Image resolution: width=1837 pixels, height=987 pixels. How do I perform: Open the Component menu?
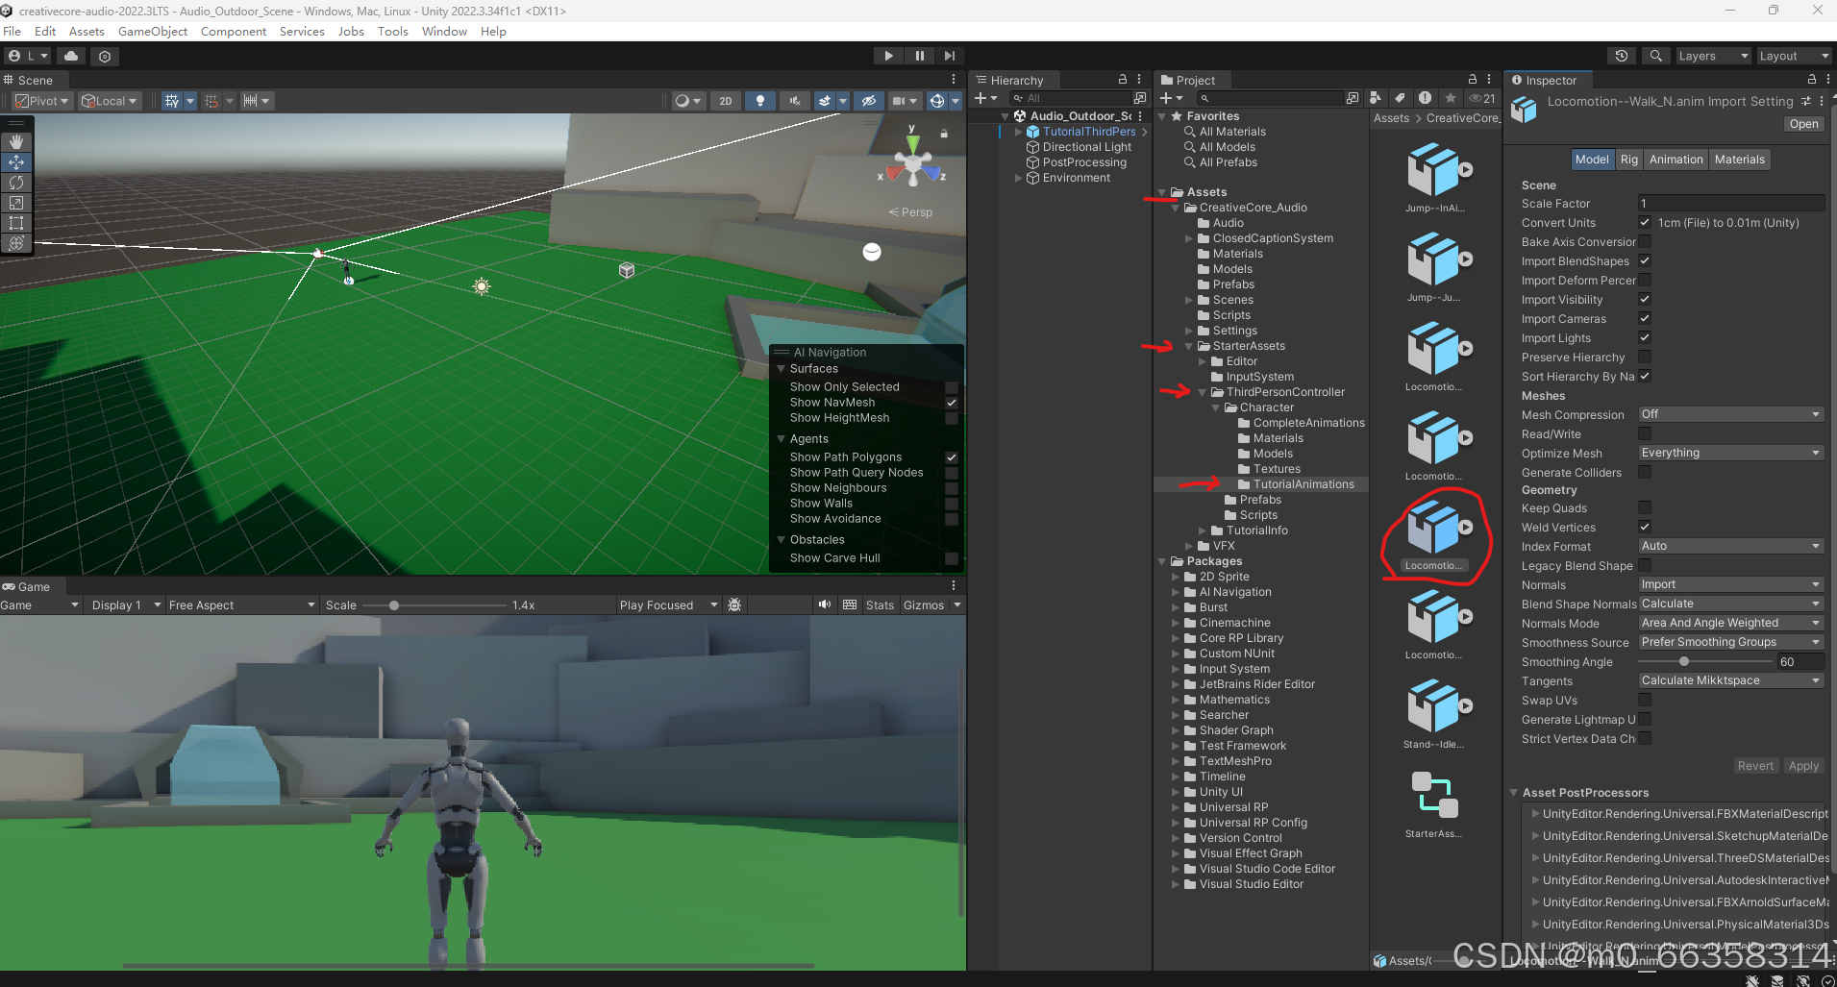pyautogui.click(x=234, y=31)
